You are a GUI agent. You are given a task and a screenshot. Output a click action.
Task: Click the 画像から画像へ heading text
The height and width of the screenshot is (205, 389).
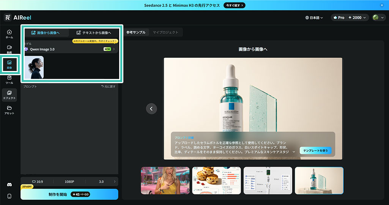pos(253,49)
